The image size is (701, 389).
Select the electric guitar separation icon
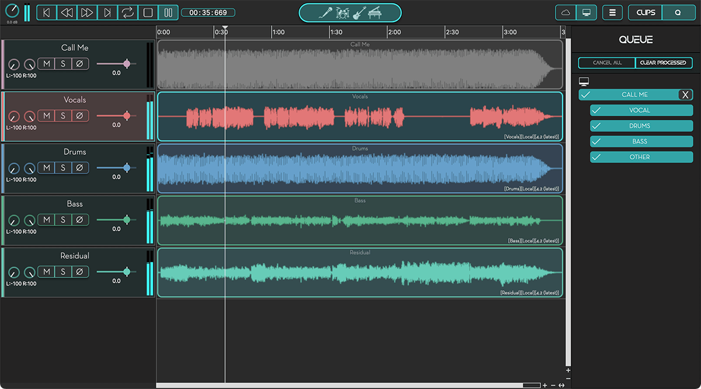359,12
